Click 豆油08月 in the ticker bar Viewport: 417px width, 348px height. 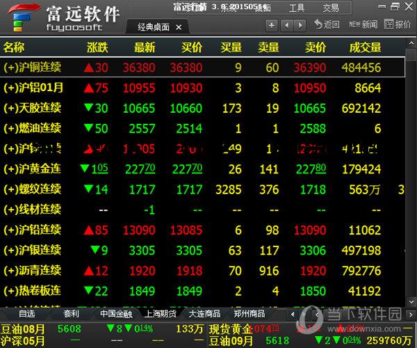click(23, 329)
